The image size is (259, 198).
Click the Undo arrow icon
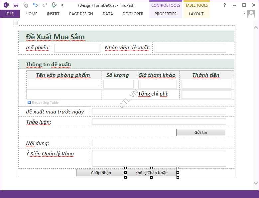(x=35, y=5)
